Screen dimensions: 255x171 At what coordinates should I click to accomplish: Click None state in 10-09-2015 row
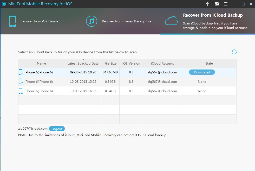[202, 91]
